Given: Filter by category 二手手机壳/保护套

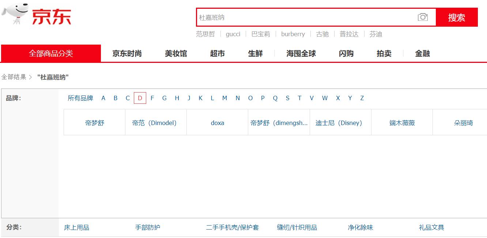Looking at the screenshot, I should 233,227.
